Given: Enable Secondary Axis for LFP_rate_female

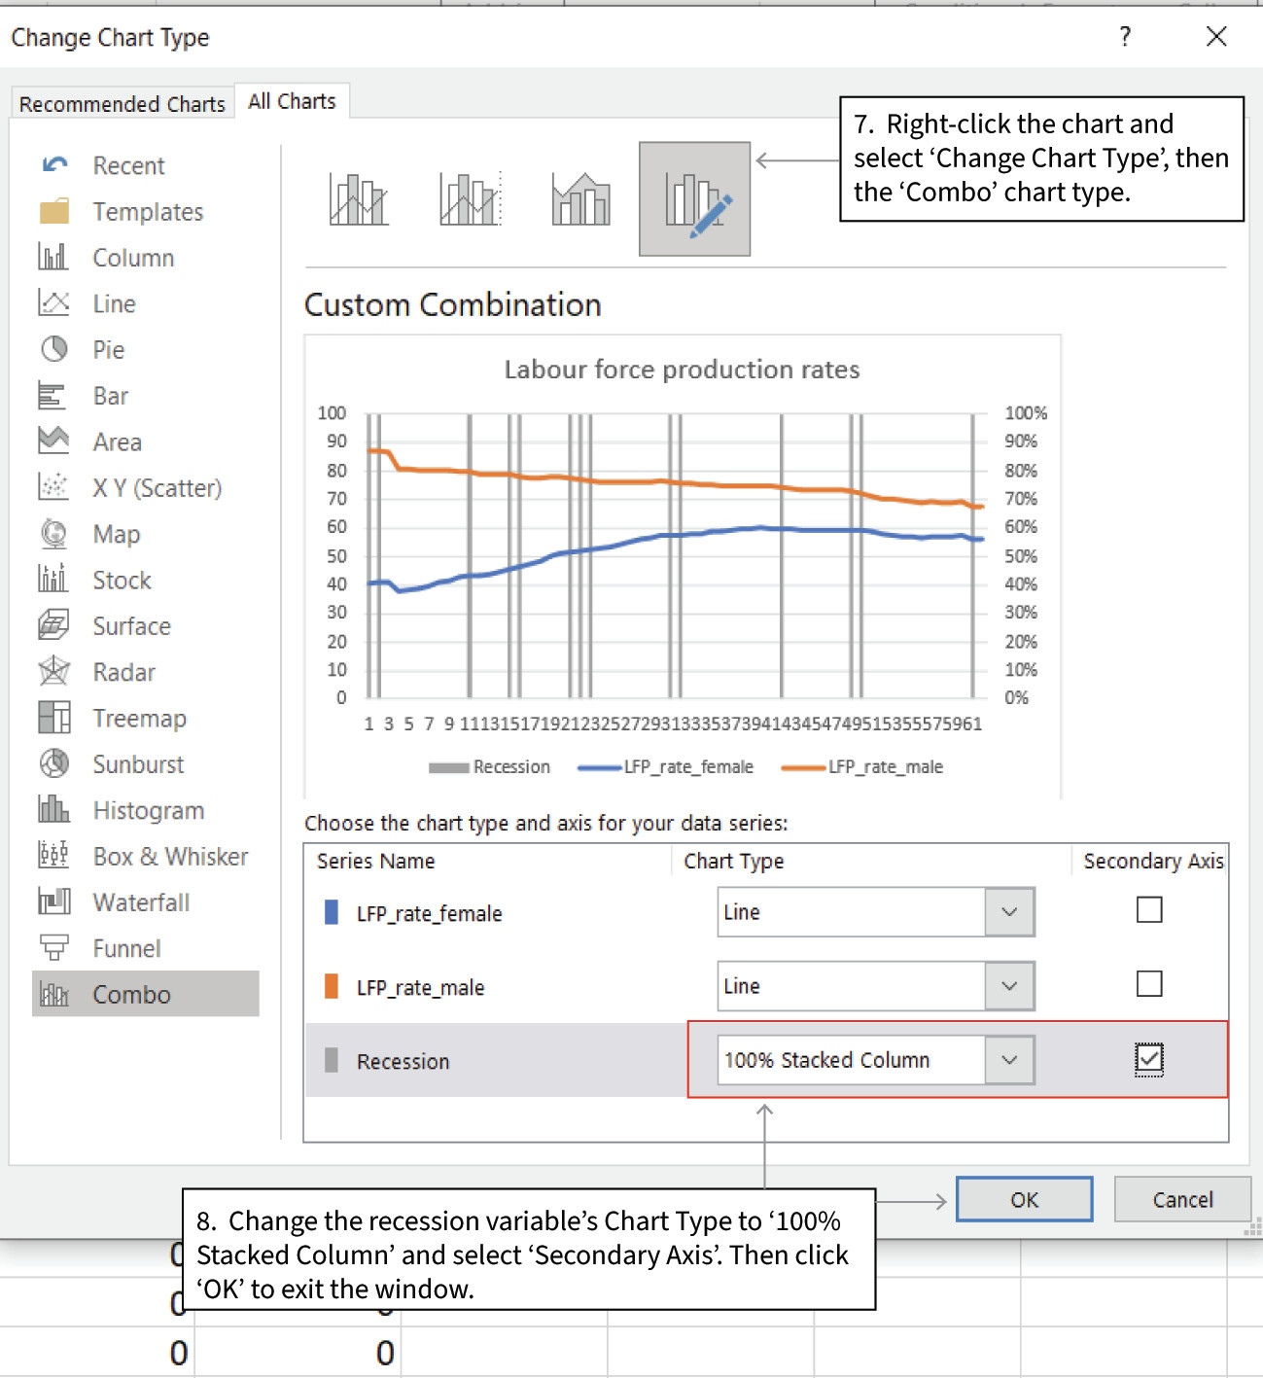Looking at the screenshot, I should 1148,909.
